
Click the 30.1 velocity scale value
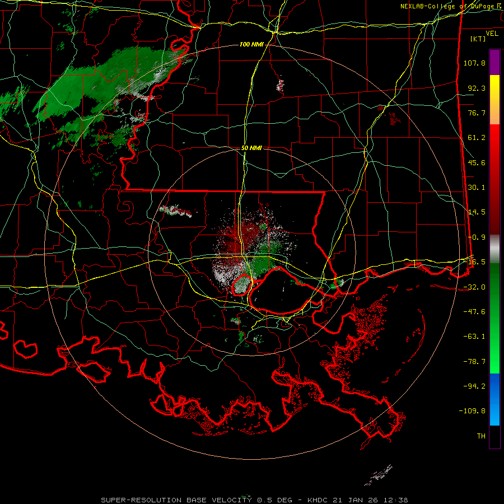point(477,188)
